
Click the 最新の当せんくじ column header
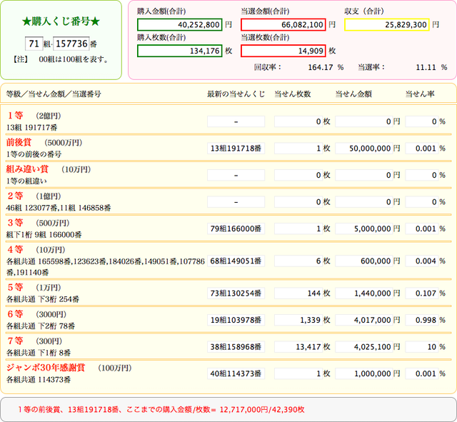(234, 94)
